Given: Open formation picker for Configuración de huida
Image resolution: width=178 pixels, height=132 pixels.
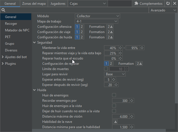Looking at the screenshot, I should tap(110, 37).
